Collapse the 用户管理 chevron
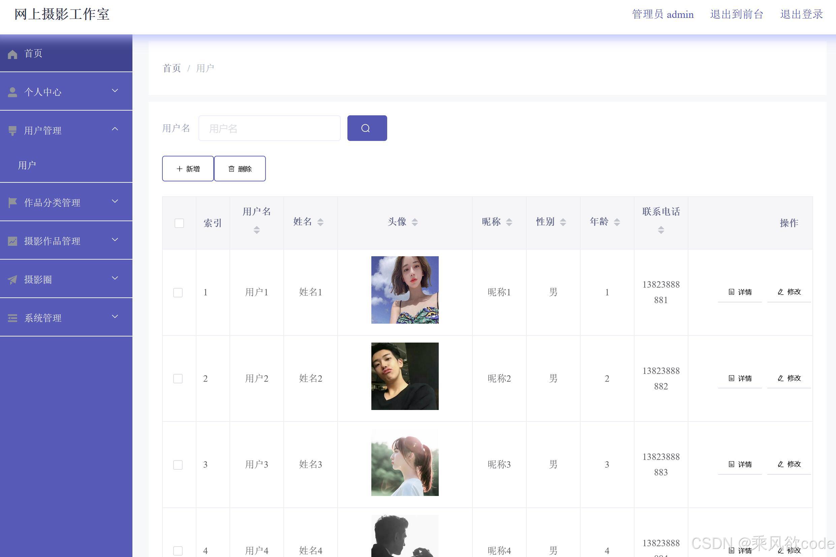 [x=115, y=129]
